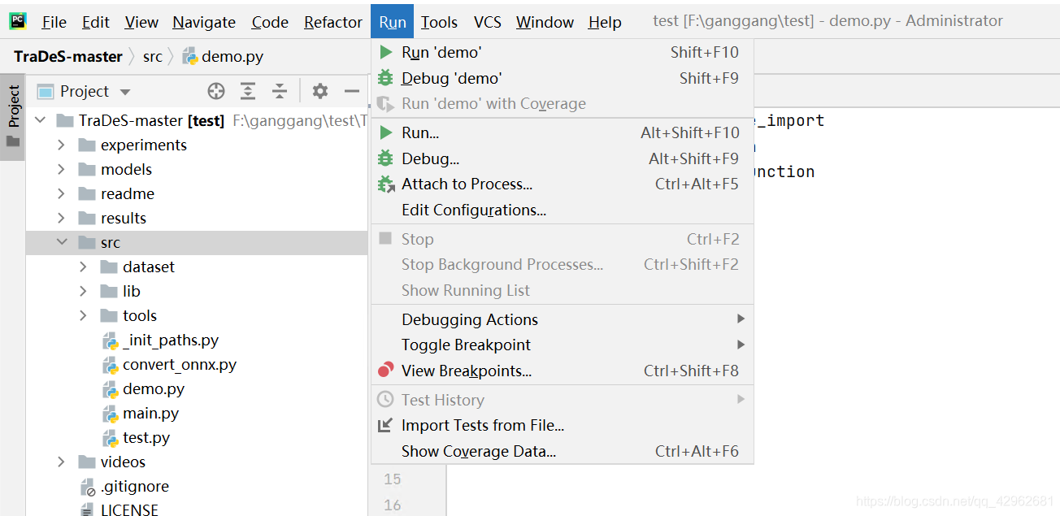Expand the lib folder arrow
Image resolution: width=1060 pixels, height=516 pixels.
tap(84, 292)
